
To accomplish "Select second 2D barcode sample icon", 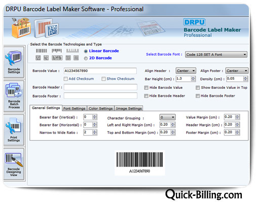I will coord(46,58).
